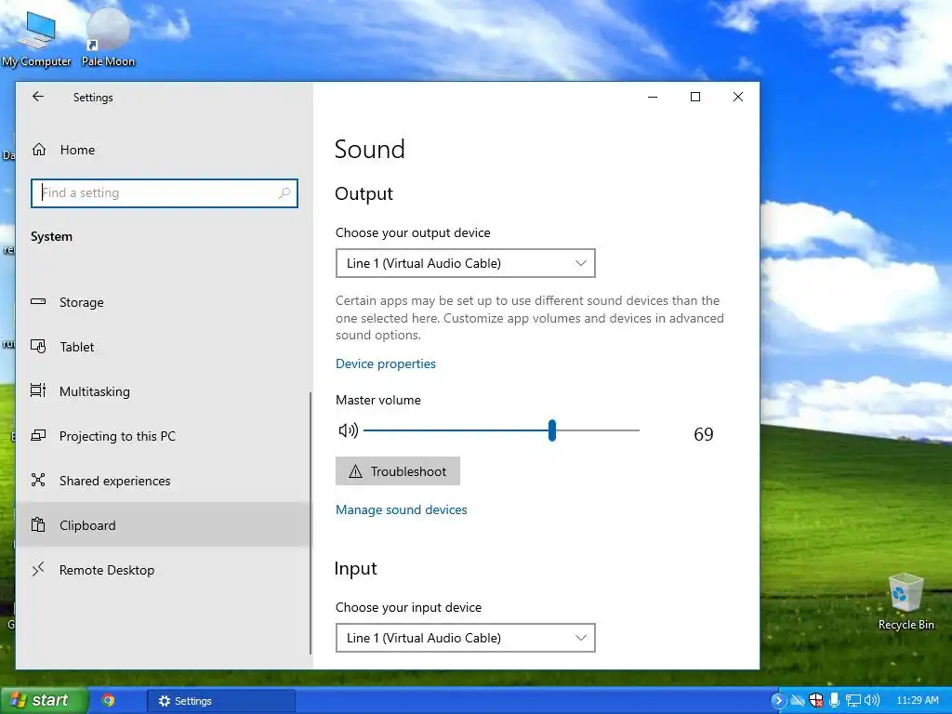Select the Pale Moon desktop shortcut
Screen dimensions: 952x714
point(108,39)
